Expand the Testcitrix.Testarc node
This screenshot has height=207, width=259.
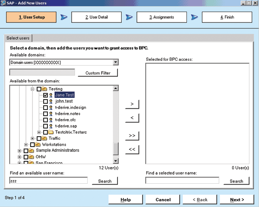pos(39,132)
